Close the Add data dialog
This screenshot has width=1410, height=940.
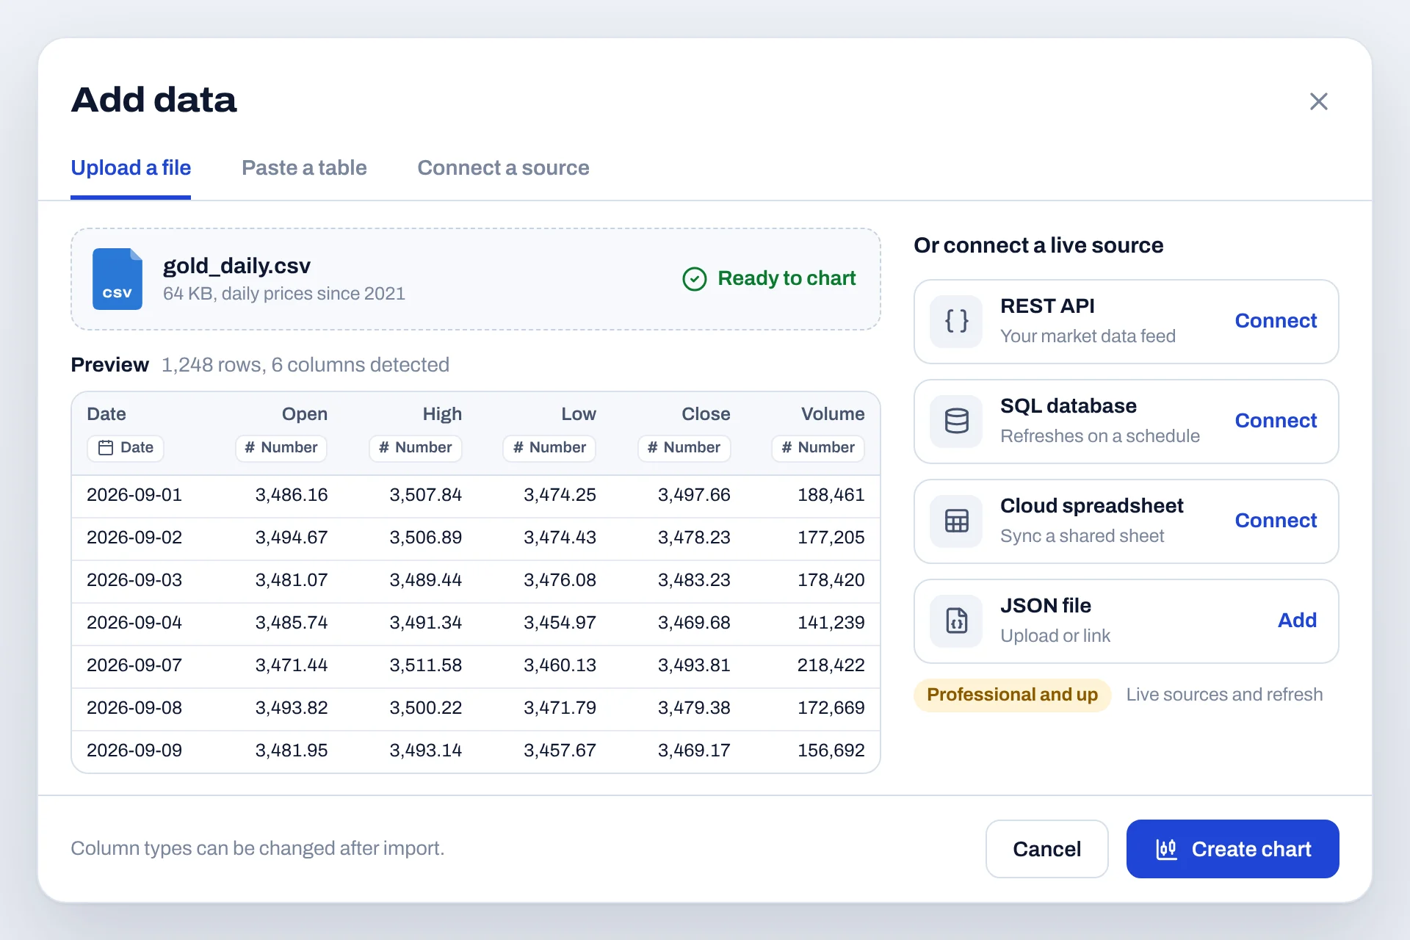(1319, 101)
